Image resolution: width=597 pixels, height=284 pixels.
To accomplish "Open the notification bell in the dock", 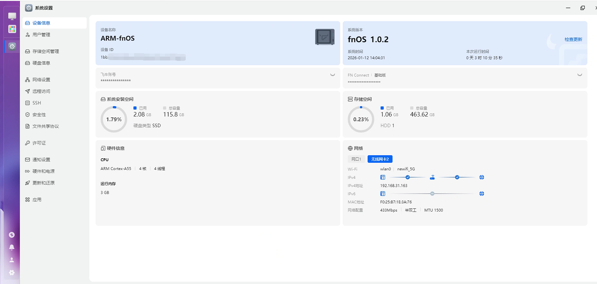I will [x=12, y=247].
